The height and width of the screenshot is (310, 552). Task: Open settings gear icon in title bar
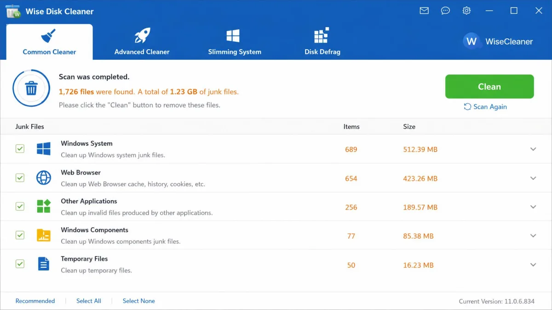466,11
